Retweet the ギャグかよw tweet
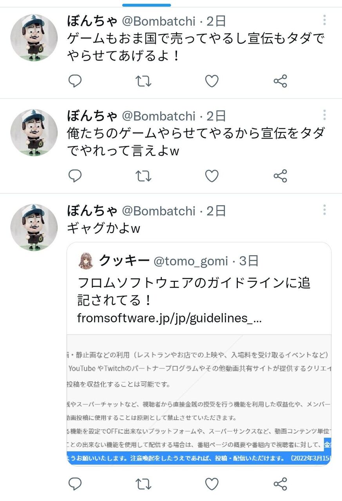 coord(143,484)
